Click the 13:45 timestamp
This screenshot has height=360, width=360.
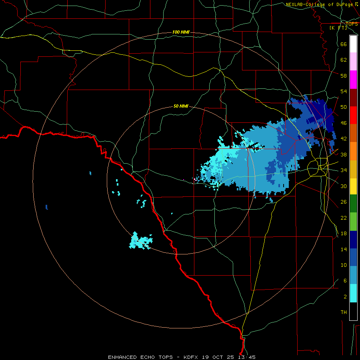(x=246, y=357)
